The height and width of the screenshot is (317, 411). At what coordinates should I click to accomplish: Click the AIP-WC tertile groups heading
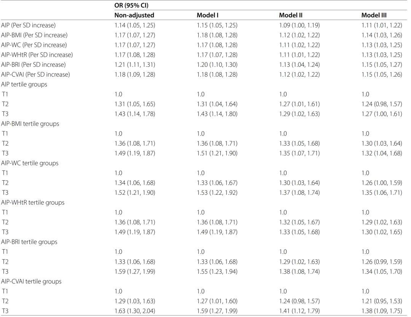30,163
